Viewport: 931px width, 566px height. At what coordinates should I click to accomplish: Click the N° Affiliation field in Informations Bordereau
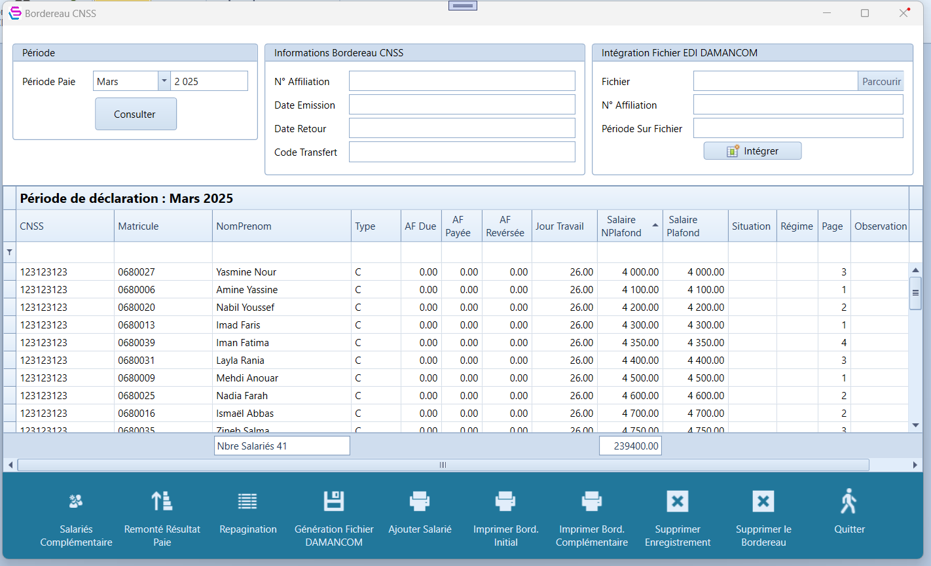coord(462,81)
